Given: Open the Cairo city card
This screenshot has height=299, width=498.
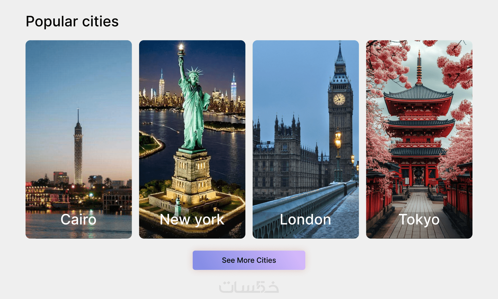Looking at the screenshot, I should (x=79, y=139).
